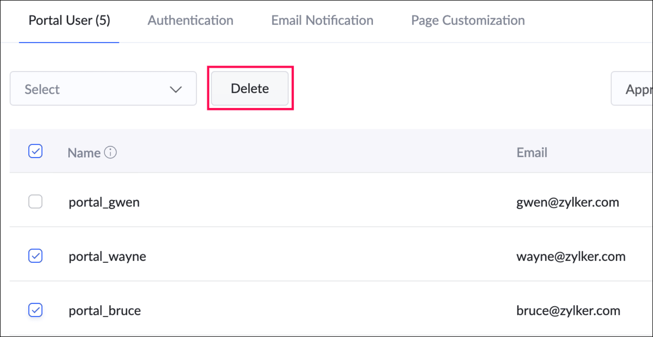This screenshot has height=337, width=653.
Task: Switch to the Authentication tab
Action: click(190, 20)
